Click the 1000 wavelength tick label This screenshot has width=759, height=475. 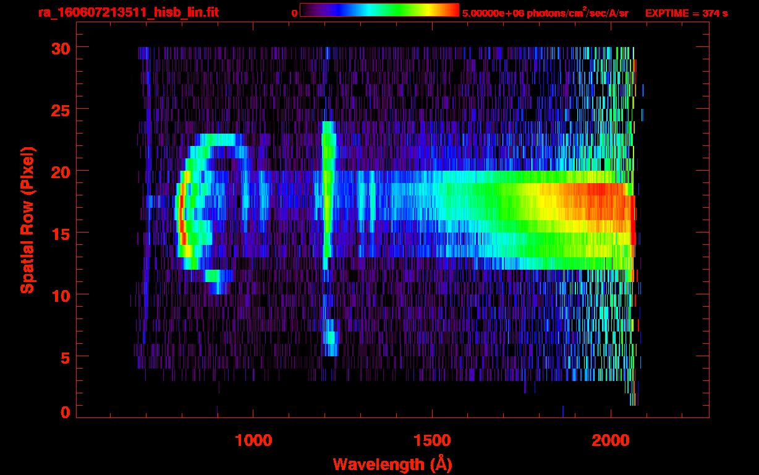coord(253,440)
